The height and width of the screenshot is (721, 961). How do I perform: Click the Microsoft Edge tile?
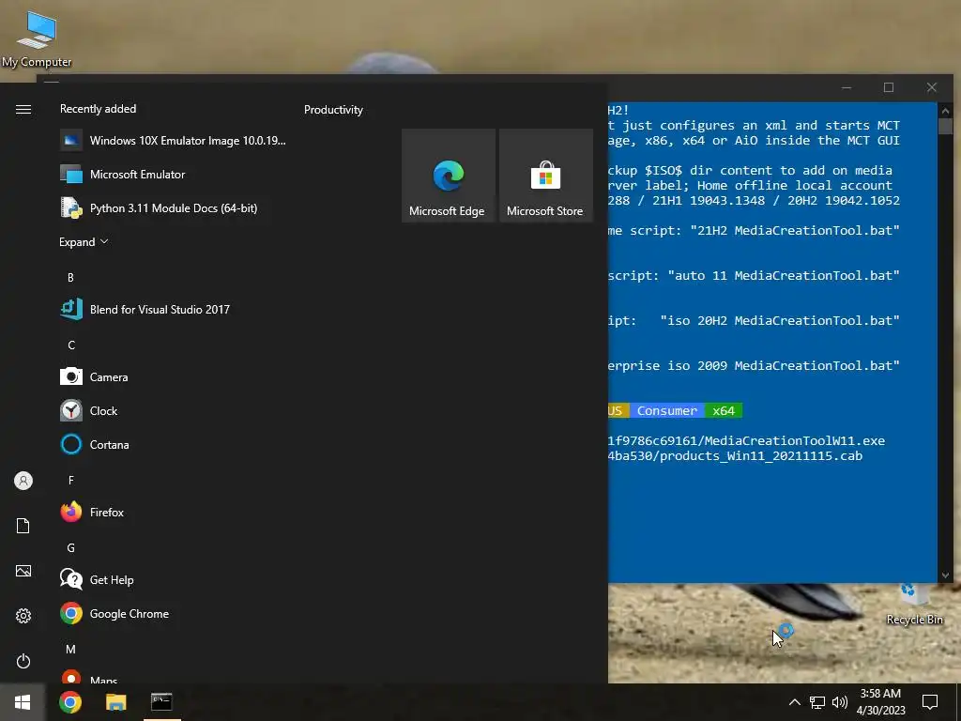coord(448,176)
